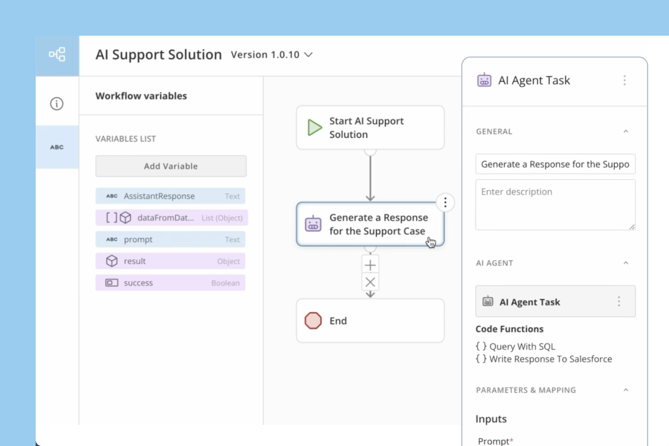This screenshot has width=669, height=446.
Task: Click the red stop icon on End node
Action: (313, 321)
